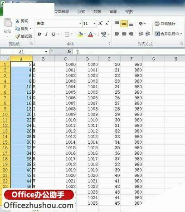Image resolution: width=185 pixels, height=212 pixels.
Task: Click the Copy (复制) icon
Action: 17,28
